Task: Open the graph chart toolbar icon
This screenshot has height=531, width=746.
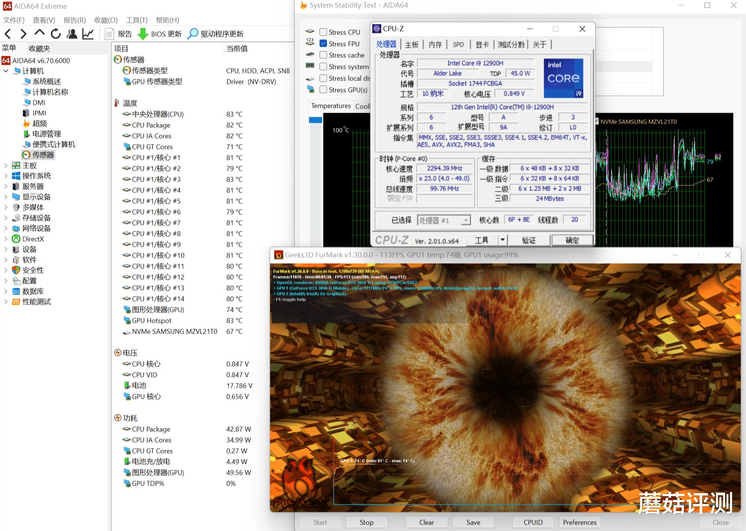Action: [x=88, y=34]
